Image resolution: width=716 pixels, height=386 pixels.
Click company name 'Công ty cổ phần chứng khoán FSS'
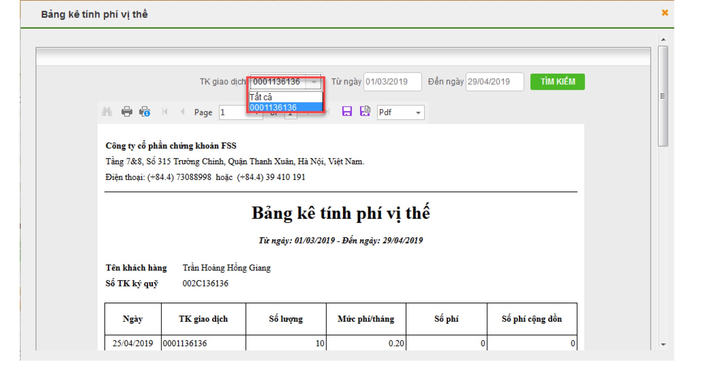pyautogui.click(x=171, y=146)
